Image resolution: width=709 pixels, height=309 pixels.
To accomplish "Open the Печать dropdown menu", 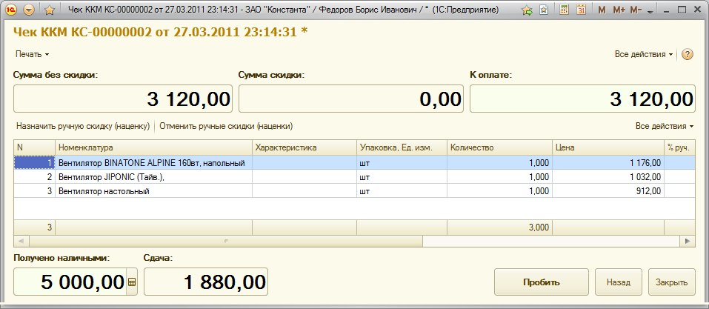I will coord(32,54).
